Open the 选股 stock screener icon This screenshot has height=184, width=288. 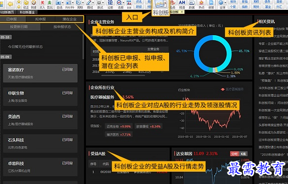pos(119,2)
